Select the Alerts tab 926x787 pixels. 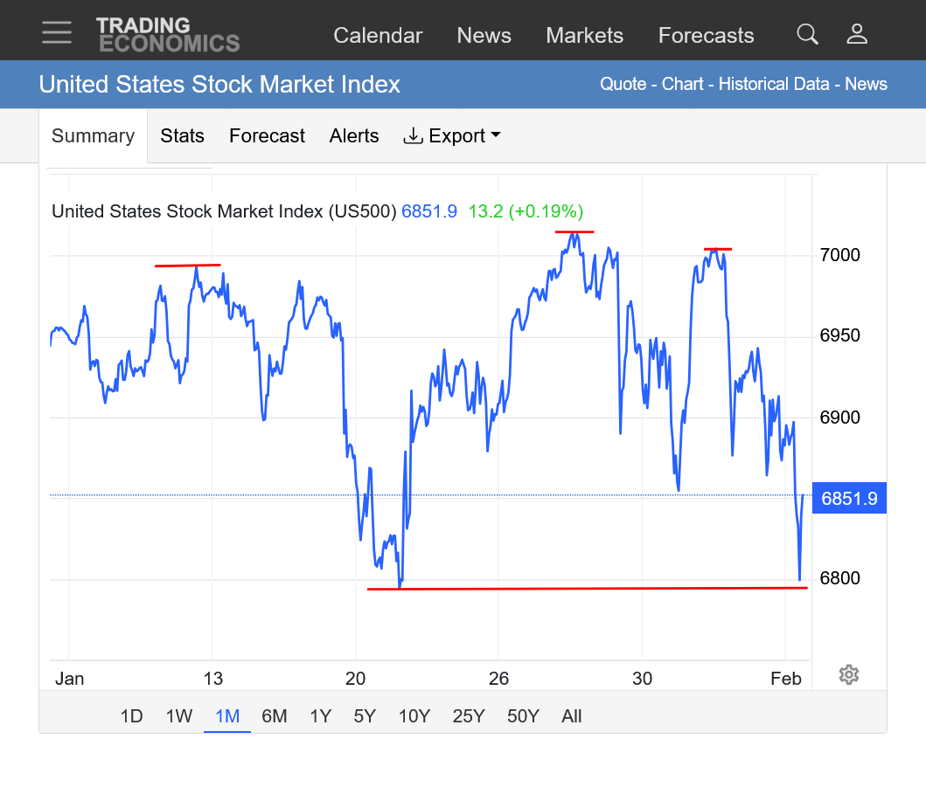click(x=354, y=136)
